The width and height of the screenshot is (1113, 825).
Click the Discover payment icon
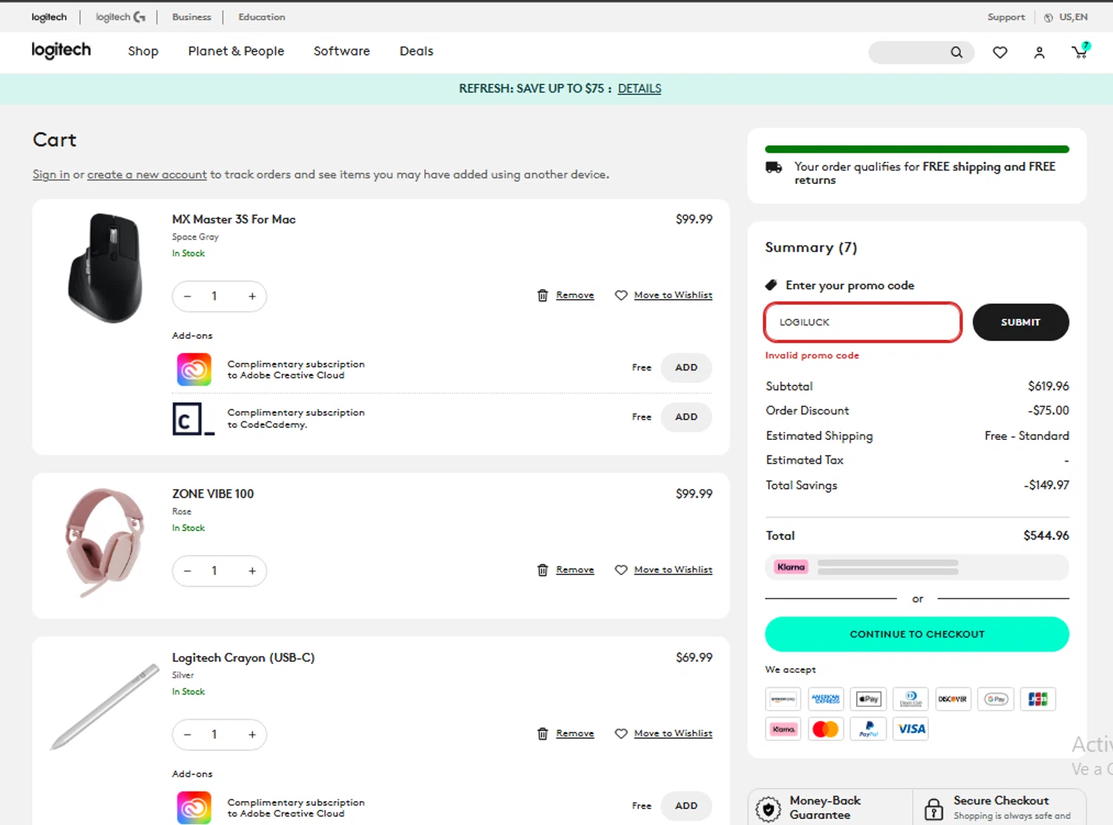[953, 699]
